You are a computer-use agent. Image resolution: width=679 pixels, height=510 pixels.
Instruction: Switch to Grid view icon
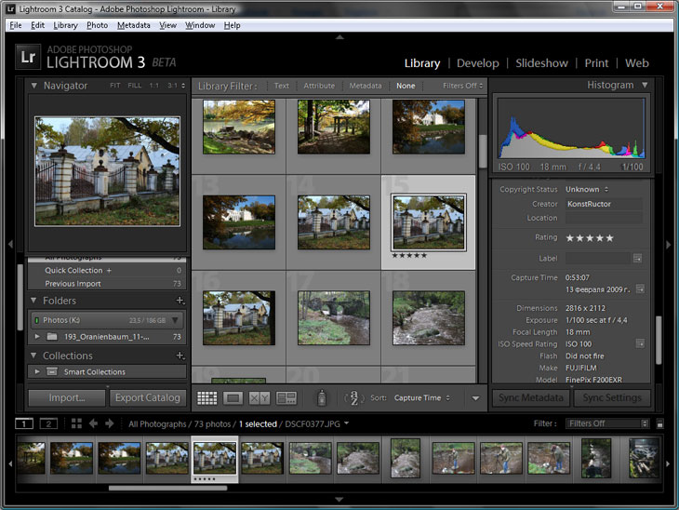coord(207,397)
